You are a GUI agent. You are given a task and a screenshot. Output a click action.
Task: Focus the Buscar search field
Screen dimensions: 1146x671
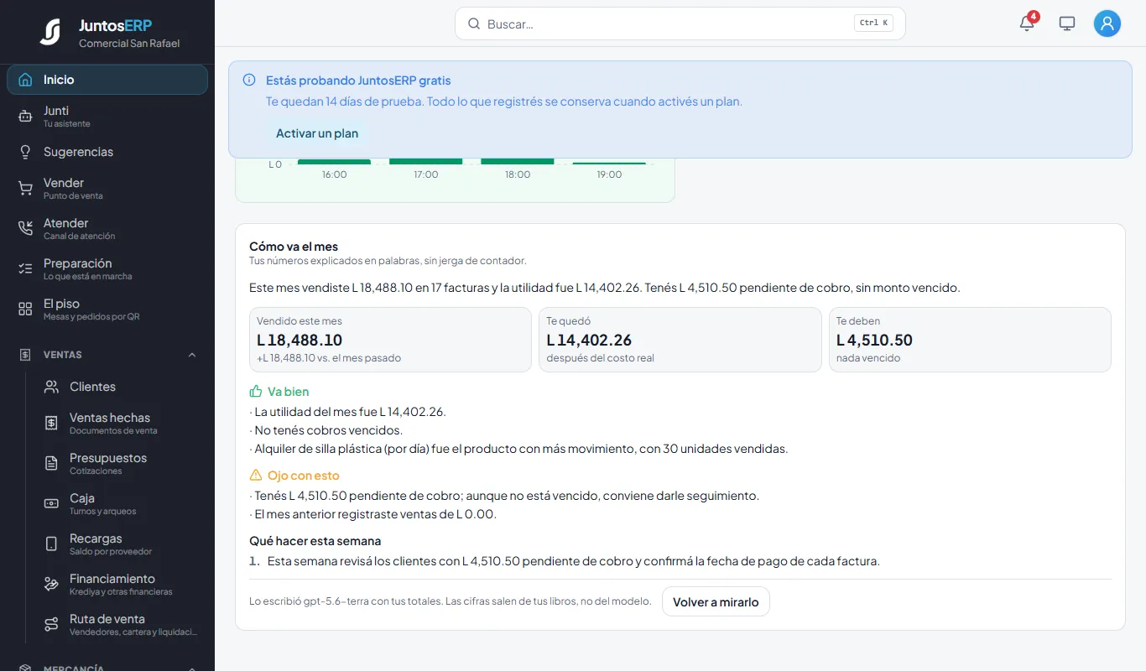click(x=680, y=23)
